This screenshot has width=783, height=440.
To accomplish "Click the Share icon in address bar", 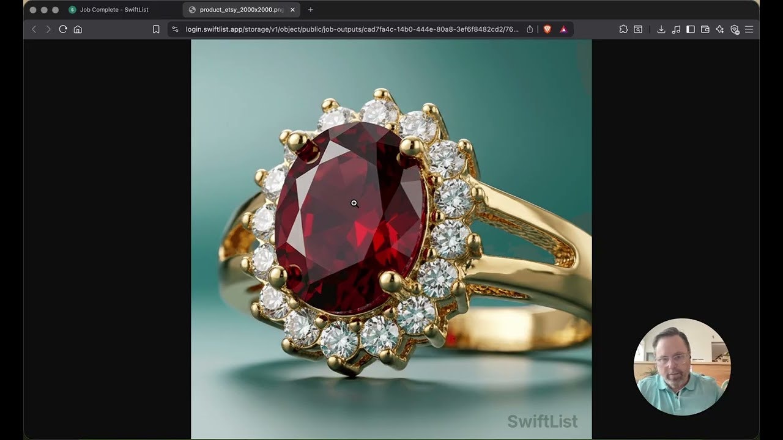I will [530, 29].
